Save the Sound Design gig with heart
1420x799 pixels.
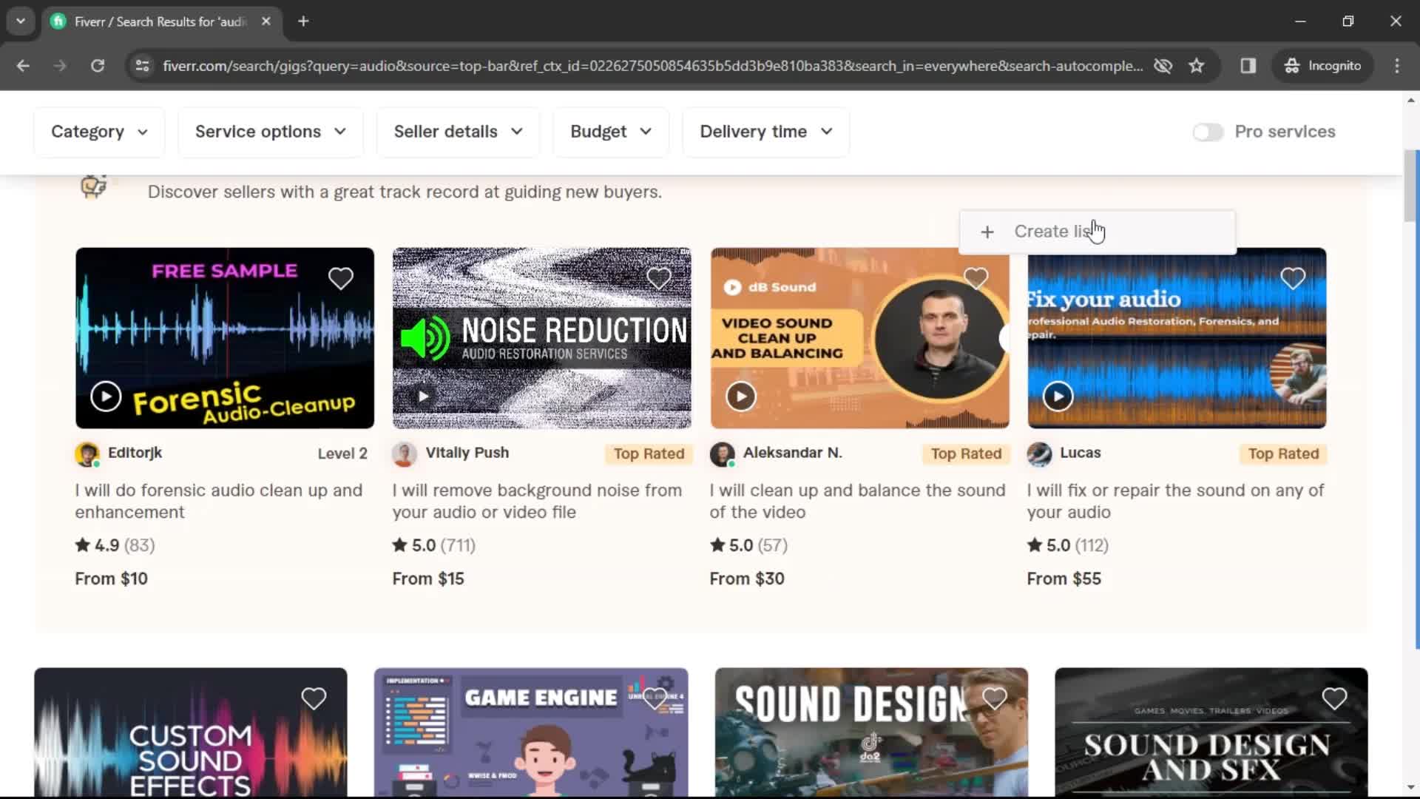995,698
